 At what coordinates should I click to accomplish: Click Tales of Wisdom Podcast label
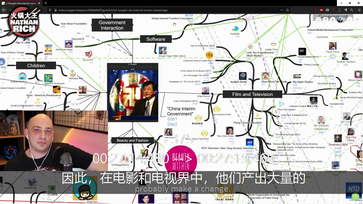[x=12, y=52]
